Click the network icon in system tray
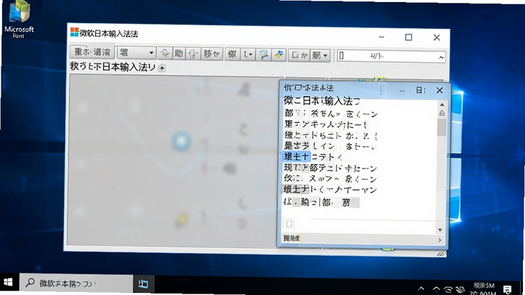 pos(448,289)
